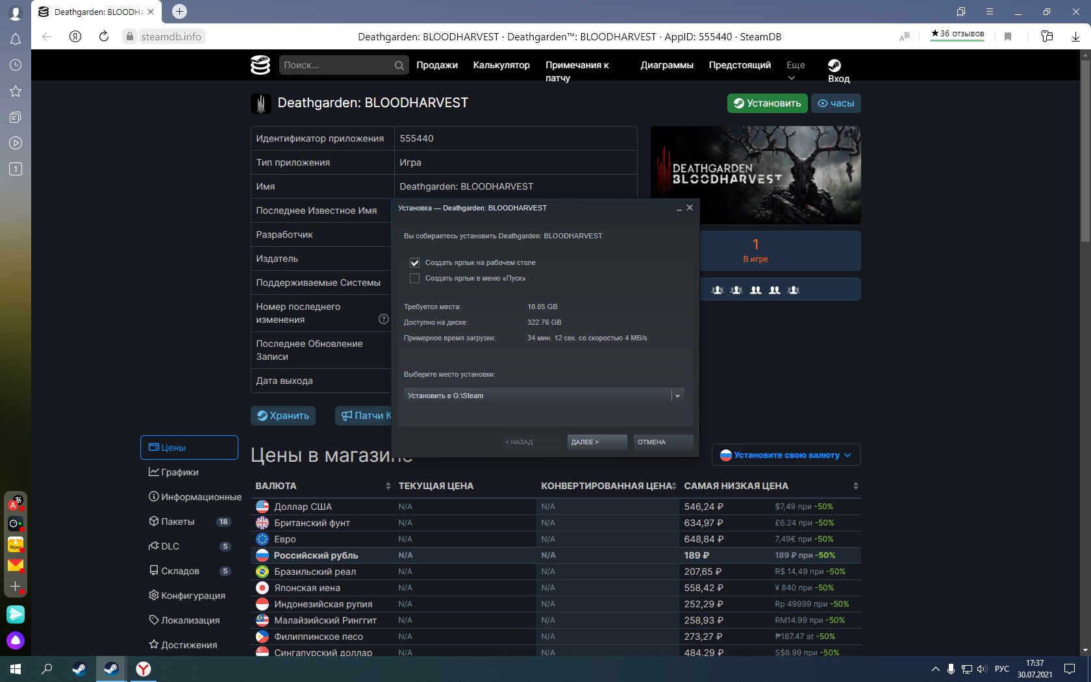Open Windows search from the taskbar

(x=47, y=669)
